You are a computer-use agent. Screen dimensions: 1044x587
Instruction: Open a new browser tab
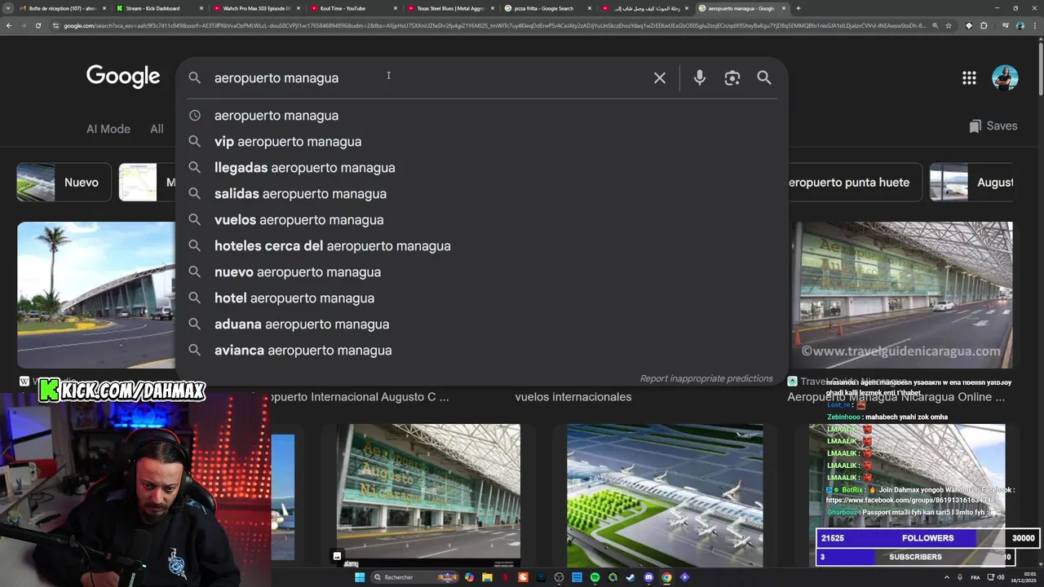798,8
